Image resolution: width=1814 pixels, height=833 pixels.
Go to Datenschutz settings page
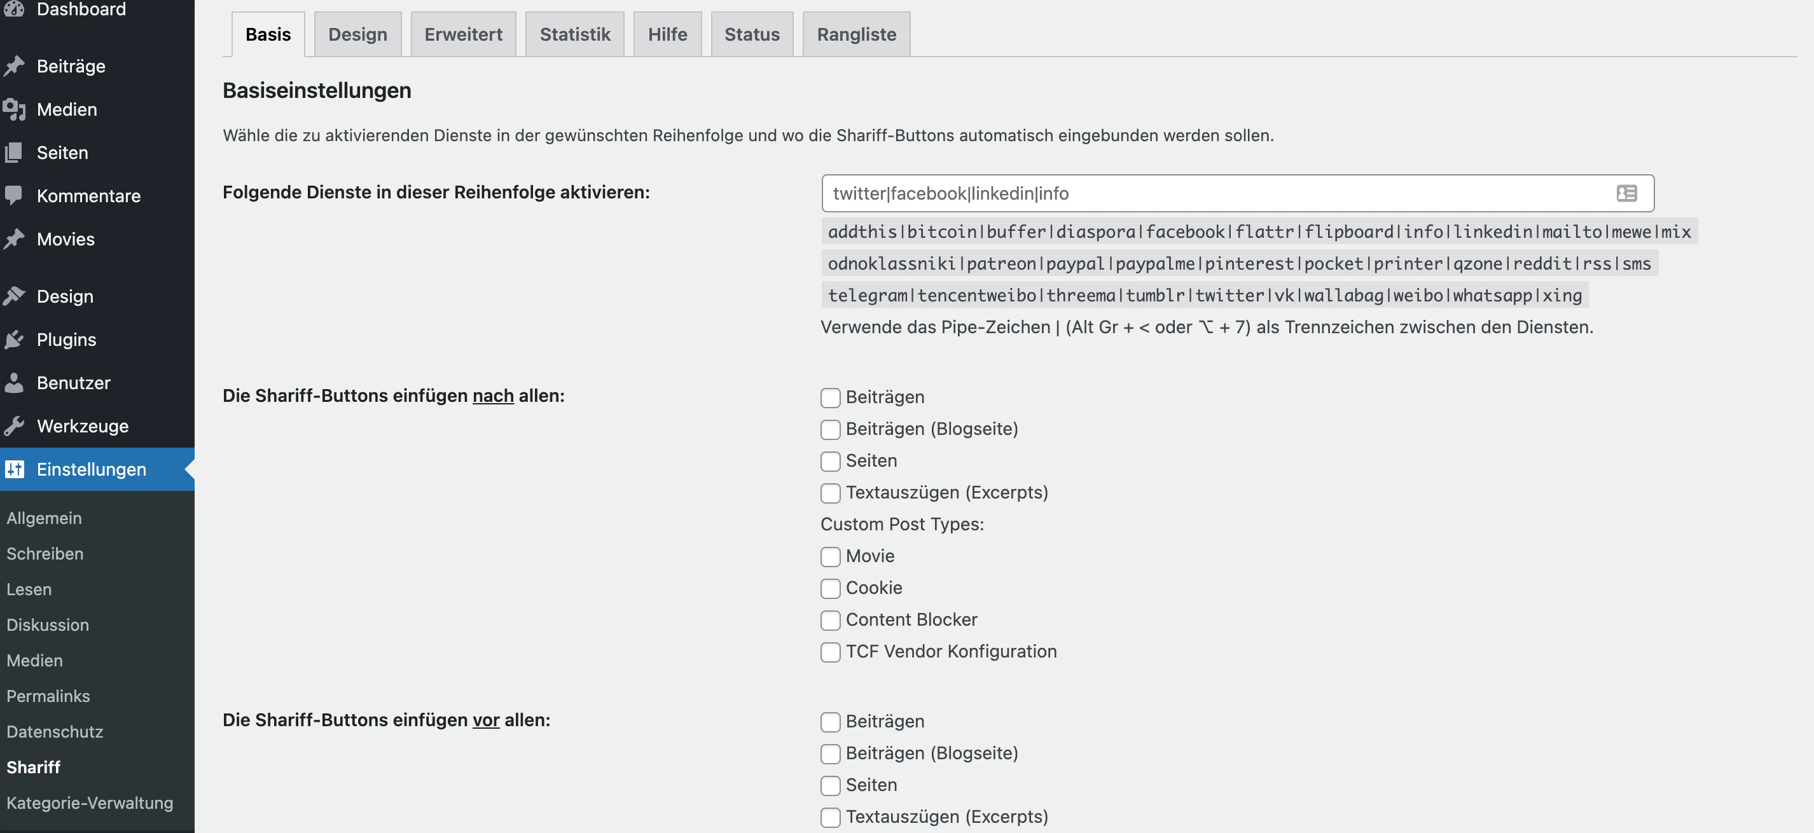click(55, 732)
